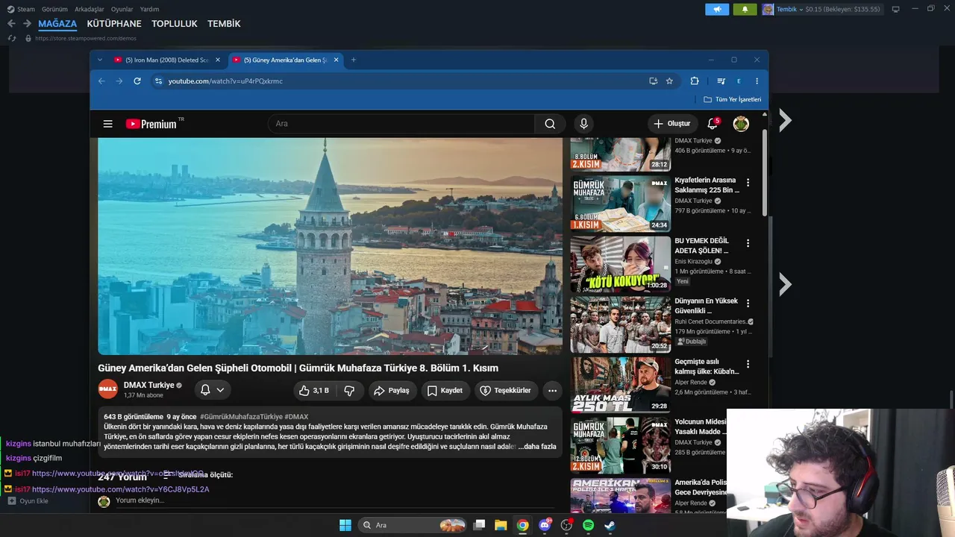Open the AYLIK MAAŞ 250 TL thumbnail

coord(621,385)
